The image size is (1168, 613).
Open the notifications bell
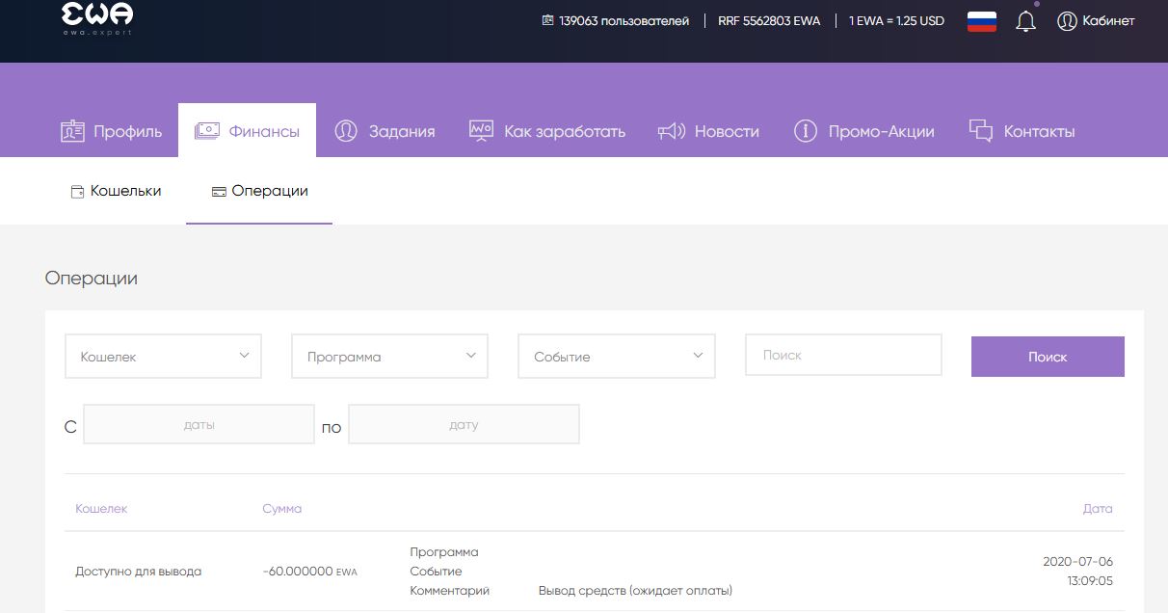[1025, 21]
